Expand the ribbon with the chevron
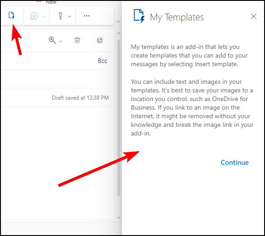Viewport: 265px width, 236px height. click(118, 22)
